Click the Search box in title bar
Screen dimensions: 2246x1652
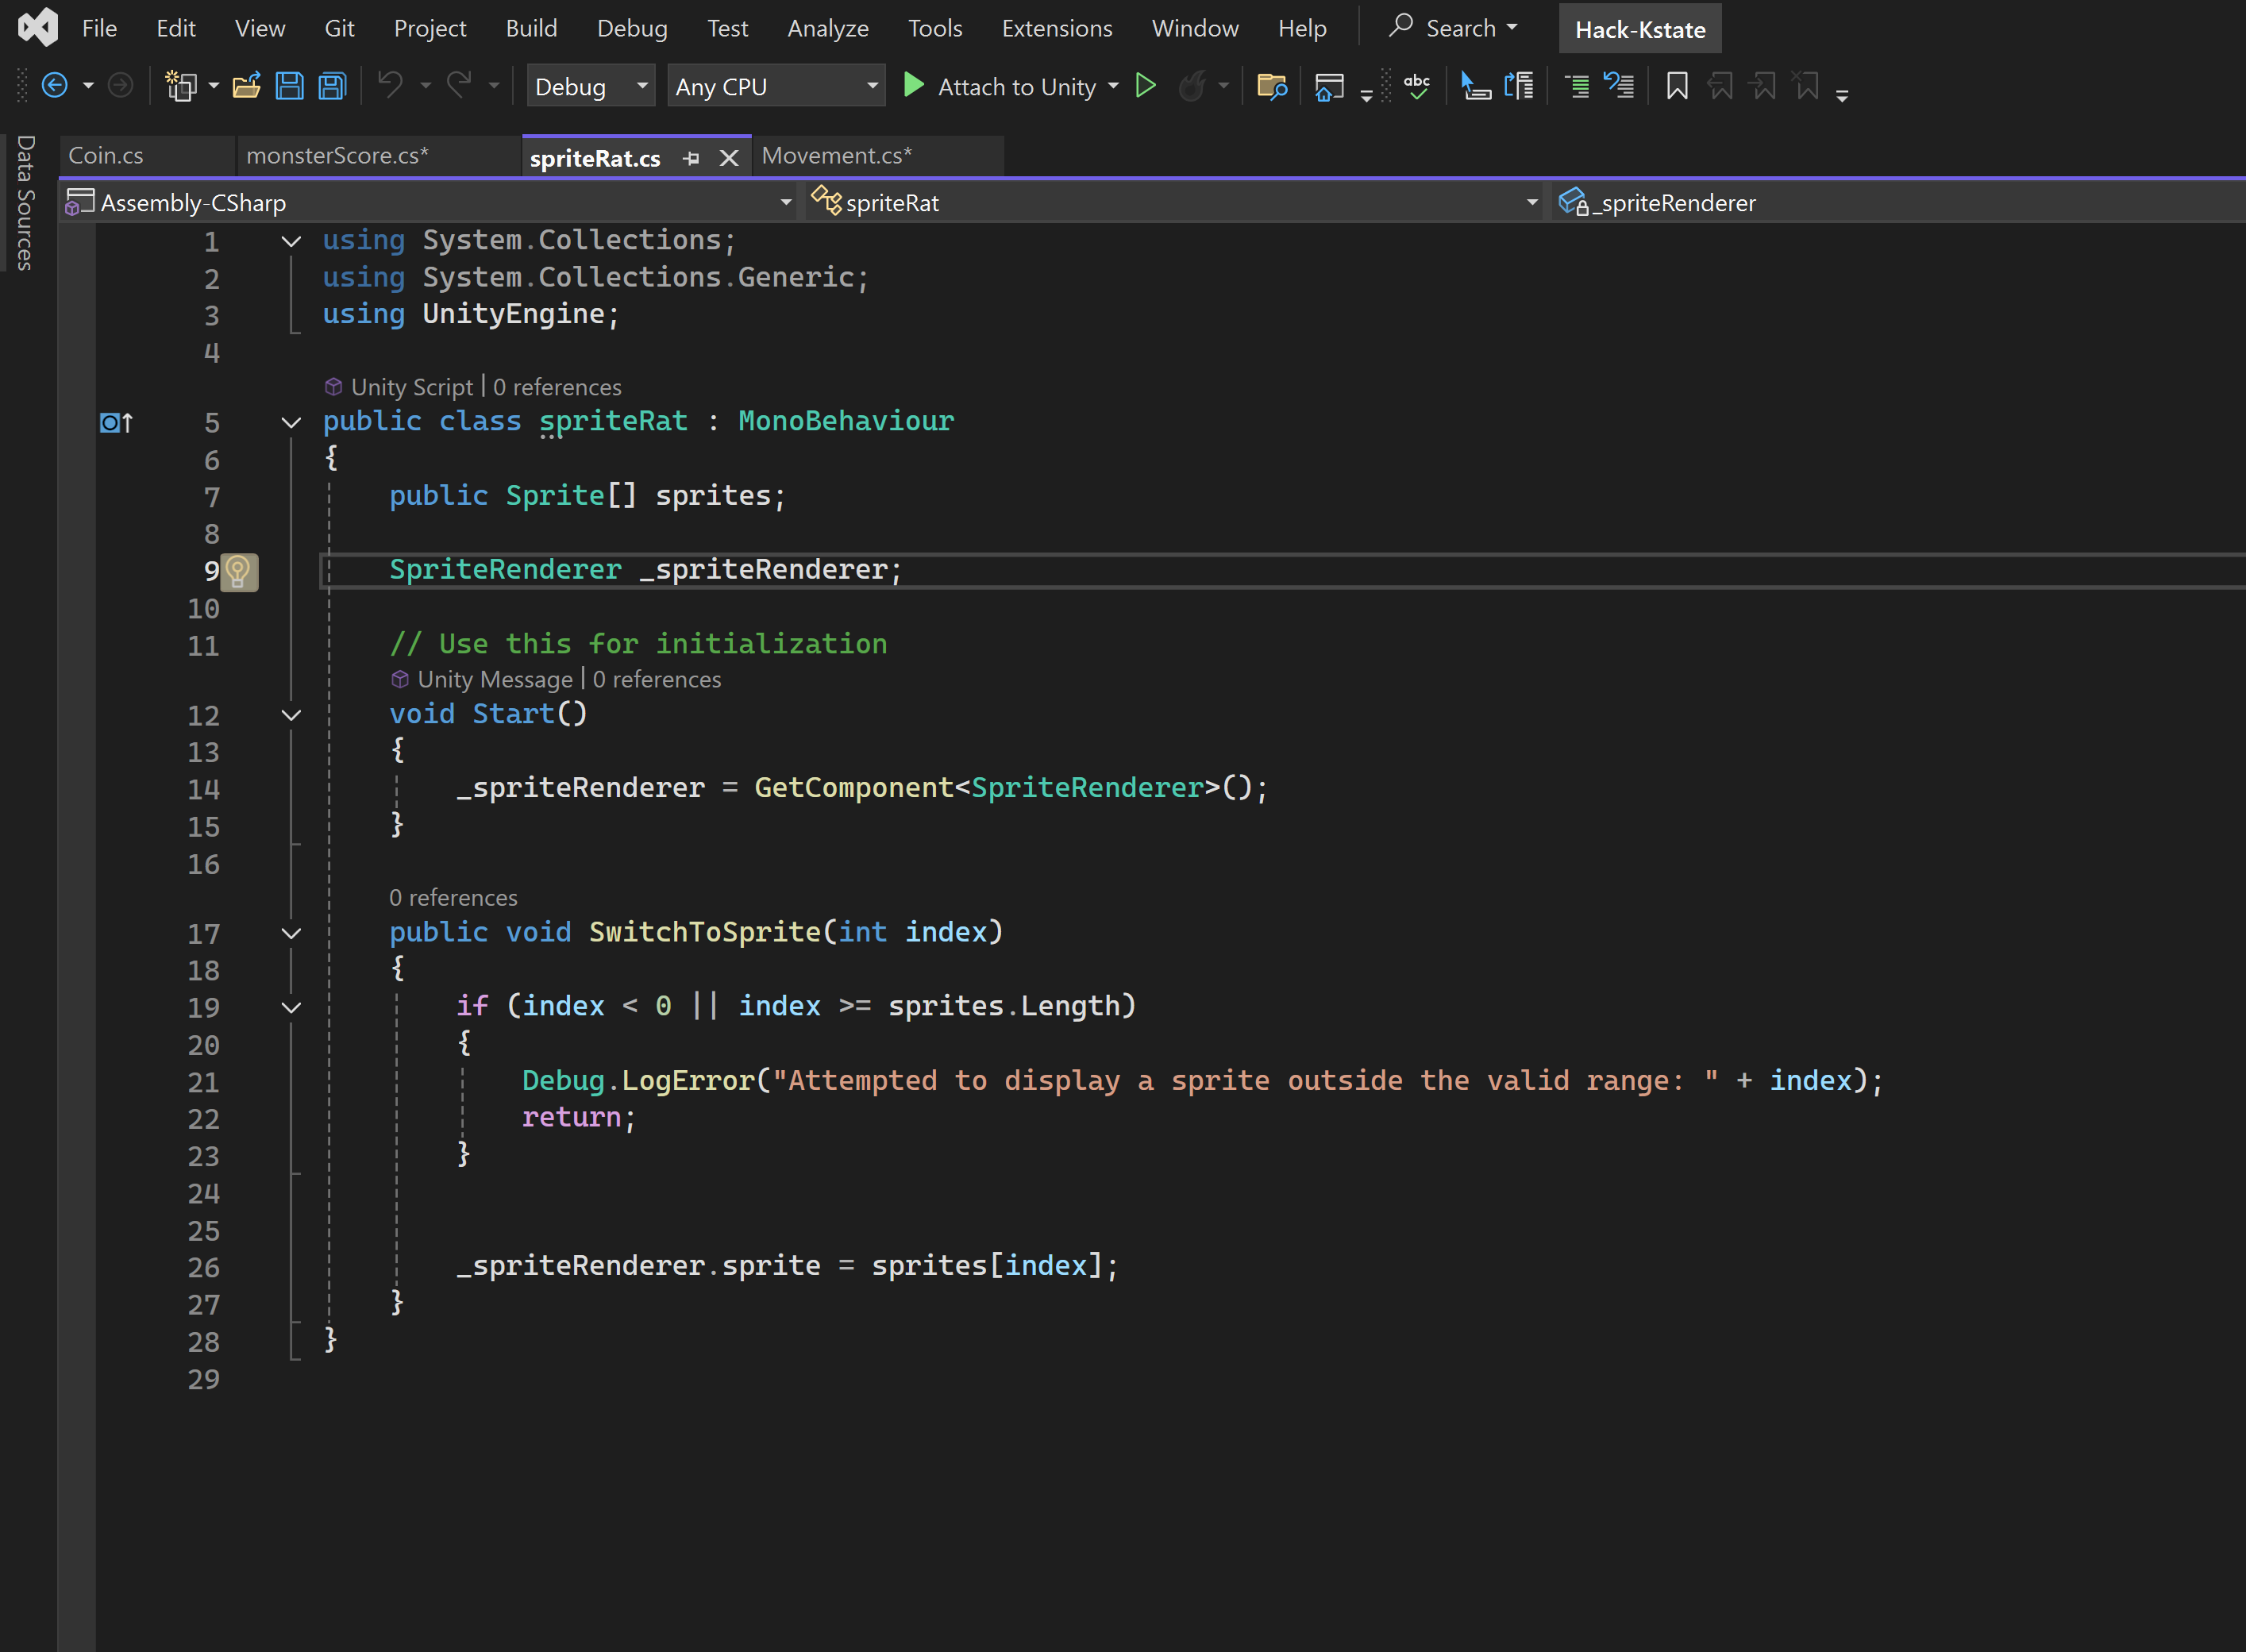(1454, 28)
